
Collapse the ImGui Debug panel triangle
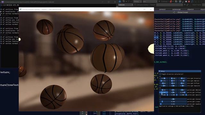[x=160, y=71]
